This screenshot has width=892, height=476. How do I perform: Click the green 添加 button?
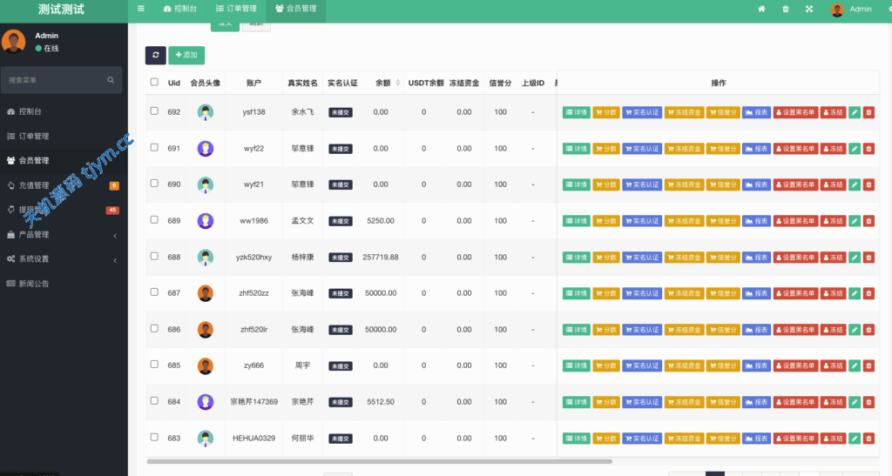(x=186, y=55)
